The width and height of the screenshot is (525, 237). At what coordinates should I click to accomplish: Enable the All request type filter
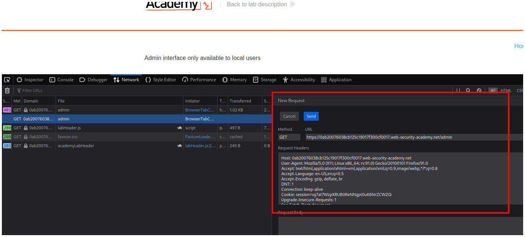pyautogui.click(x=493, y=91)
